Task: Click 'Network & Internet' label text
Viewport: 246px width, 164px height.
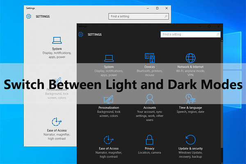Action: (191, 67)
